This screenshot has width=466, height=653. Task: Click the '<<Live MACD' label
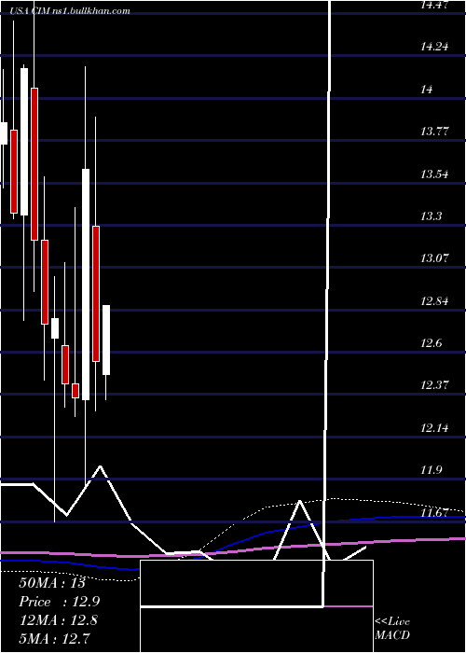pyautogui.click(x=392, y=628)
